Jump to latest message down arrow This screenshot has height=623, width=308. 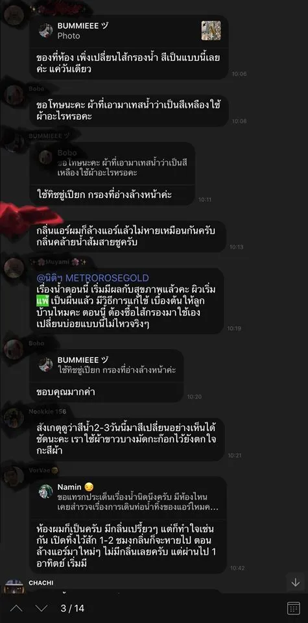click(295, 583)
